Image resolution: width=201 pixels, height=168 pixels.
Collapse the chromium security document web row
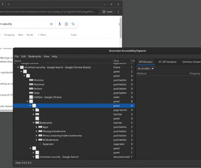coord(33,157)
